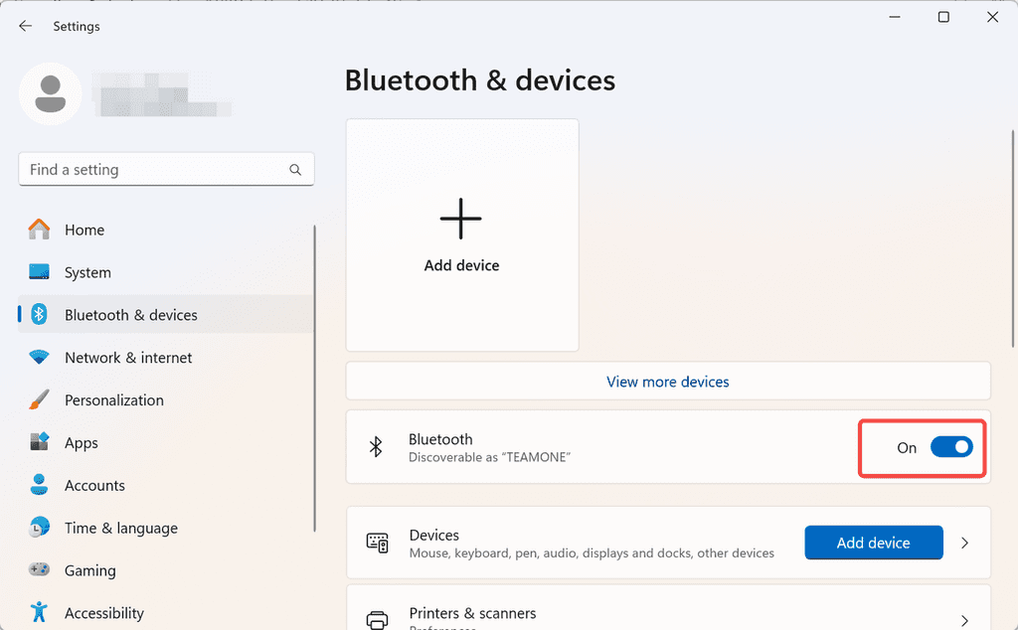Click the blue Add device button
Screen dimensions: 1018x630
[x=873, y=543]
